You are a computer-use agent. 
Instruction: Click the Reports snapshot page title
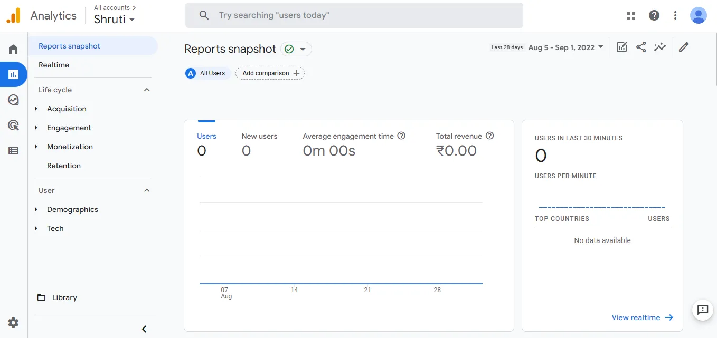pyautogui.click(x=230, y=49)
